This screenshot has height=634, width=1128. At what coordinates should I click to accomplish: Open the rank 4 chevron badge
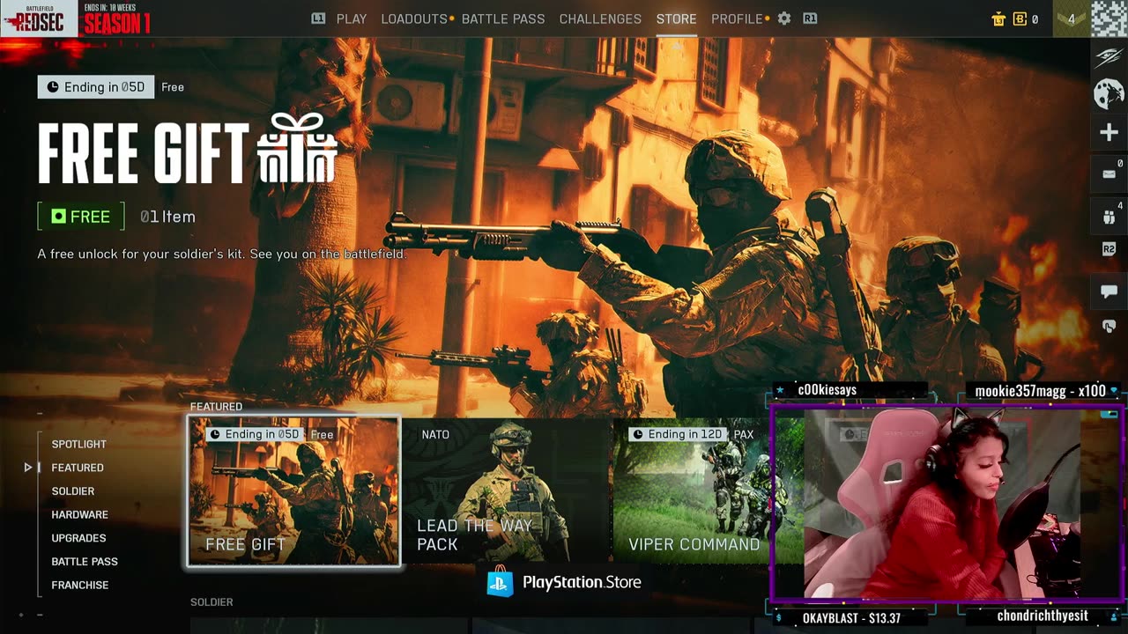tap(1072, 18)
